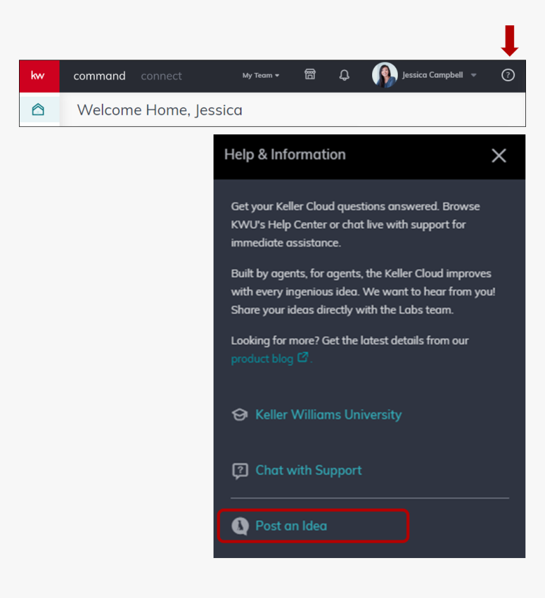Expand the My Team dropdown
The height and width of the screenshot is (598, 545).
click(260, 75)
